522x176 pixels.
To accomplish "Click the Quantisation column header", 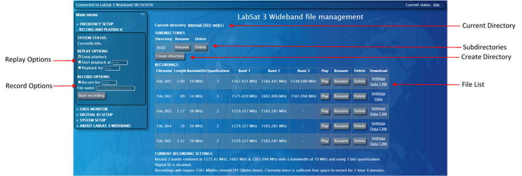I will (x=218, y=71).
